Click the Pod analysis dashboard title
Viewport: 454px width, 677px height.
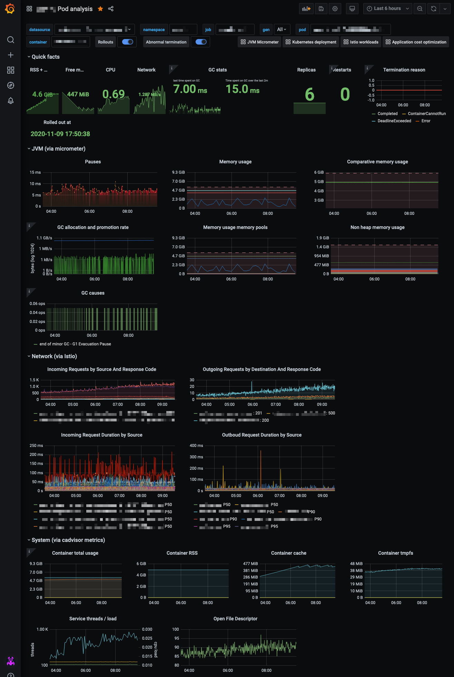pos(75,9)
